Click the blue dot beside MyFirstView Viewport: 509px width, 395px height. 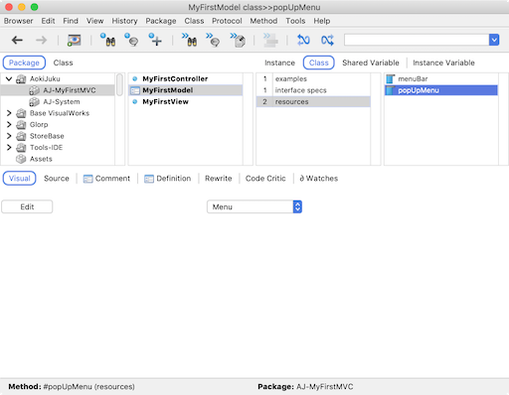pyautogui.click(x=135, y=101)
